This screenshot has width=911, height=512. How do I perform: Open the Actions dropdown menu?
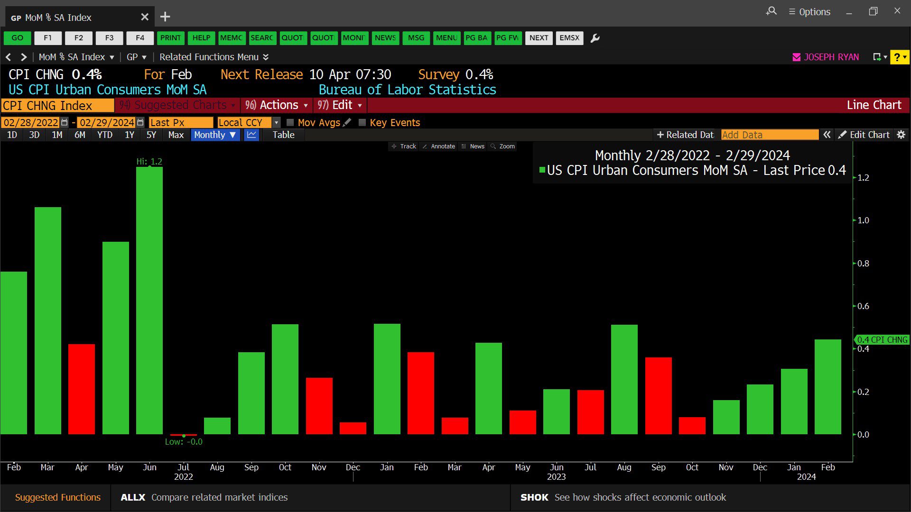(277, 105)
